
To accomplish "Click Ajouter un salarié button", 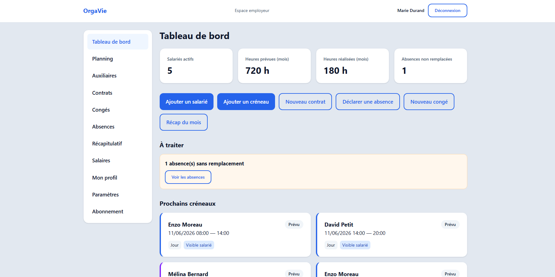I will [186, 102].
